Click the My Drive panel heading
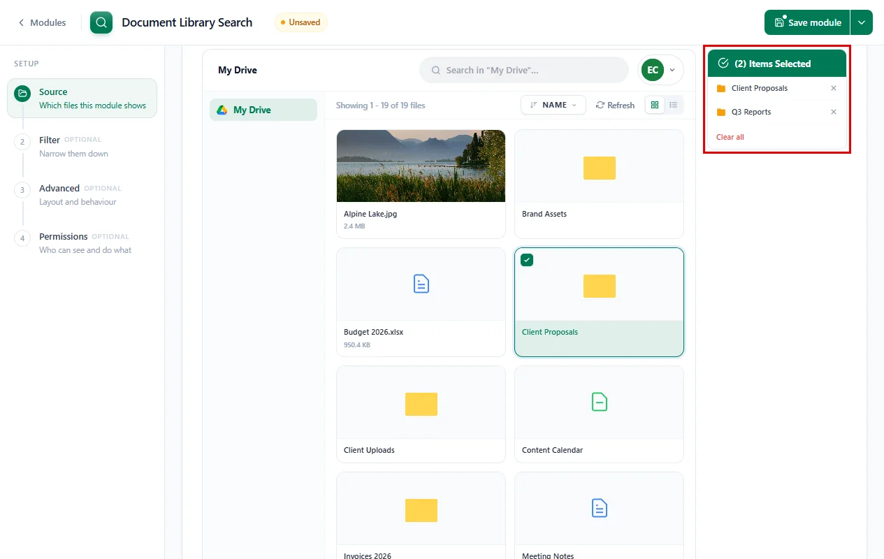884x559 pixels. pyautogui.click(x=238, y=70)
